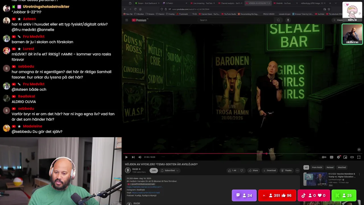Switch to Channel analytics tab

(x=230, y=3)
